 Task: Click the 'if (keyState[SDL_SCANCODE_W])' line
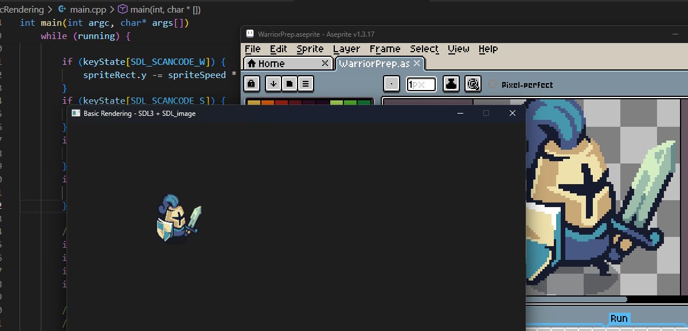[144, 62]
